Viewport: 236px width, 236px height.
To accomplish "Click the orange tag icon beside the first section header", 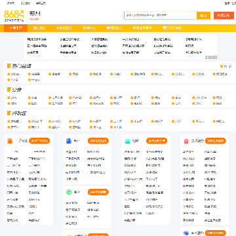I will coord(222,66).
